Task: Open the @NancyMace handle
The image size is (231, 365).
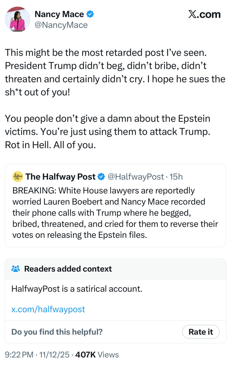Action: click(x=61, y=25)
